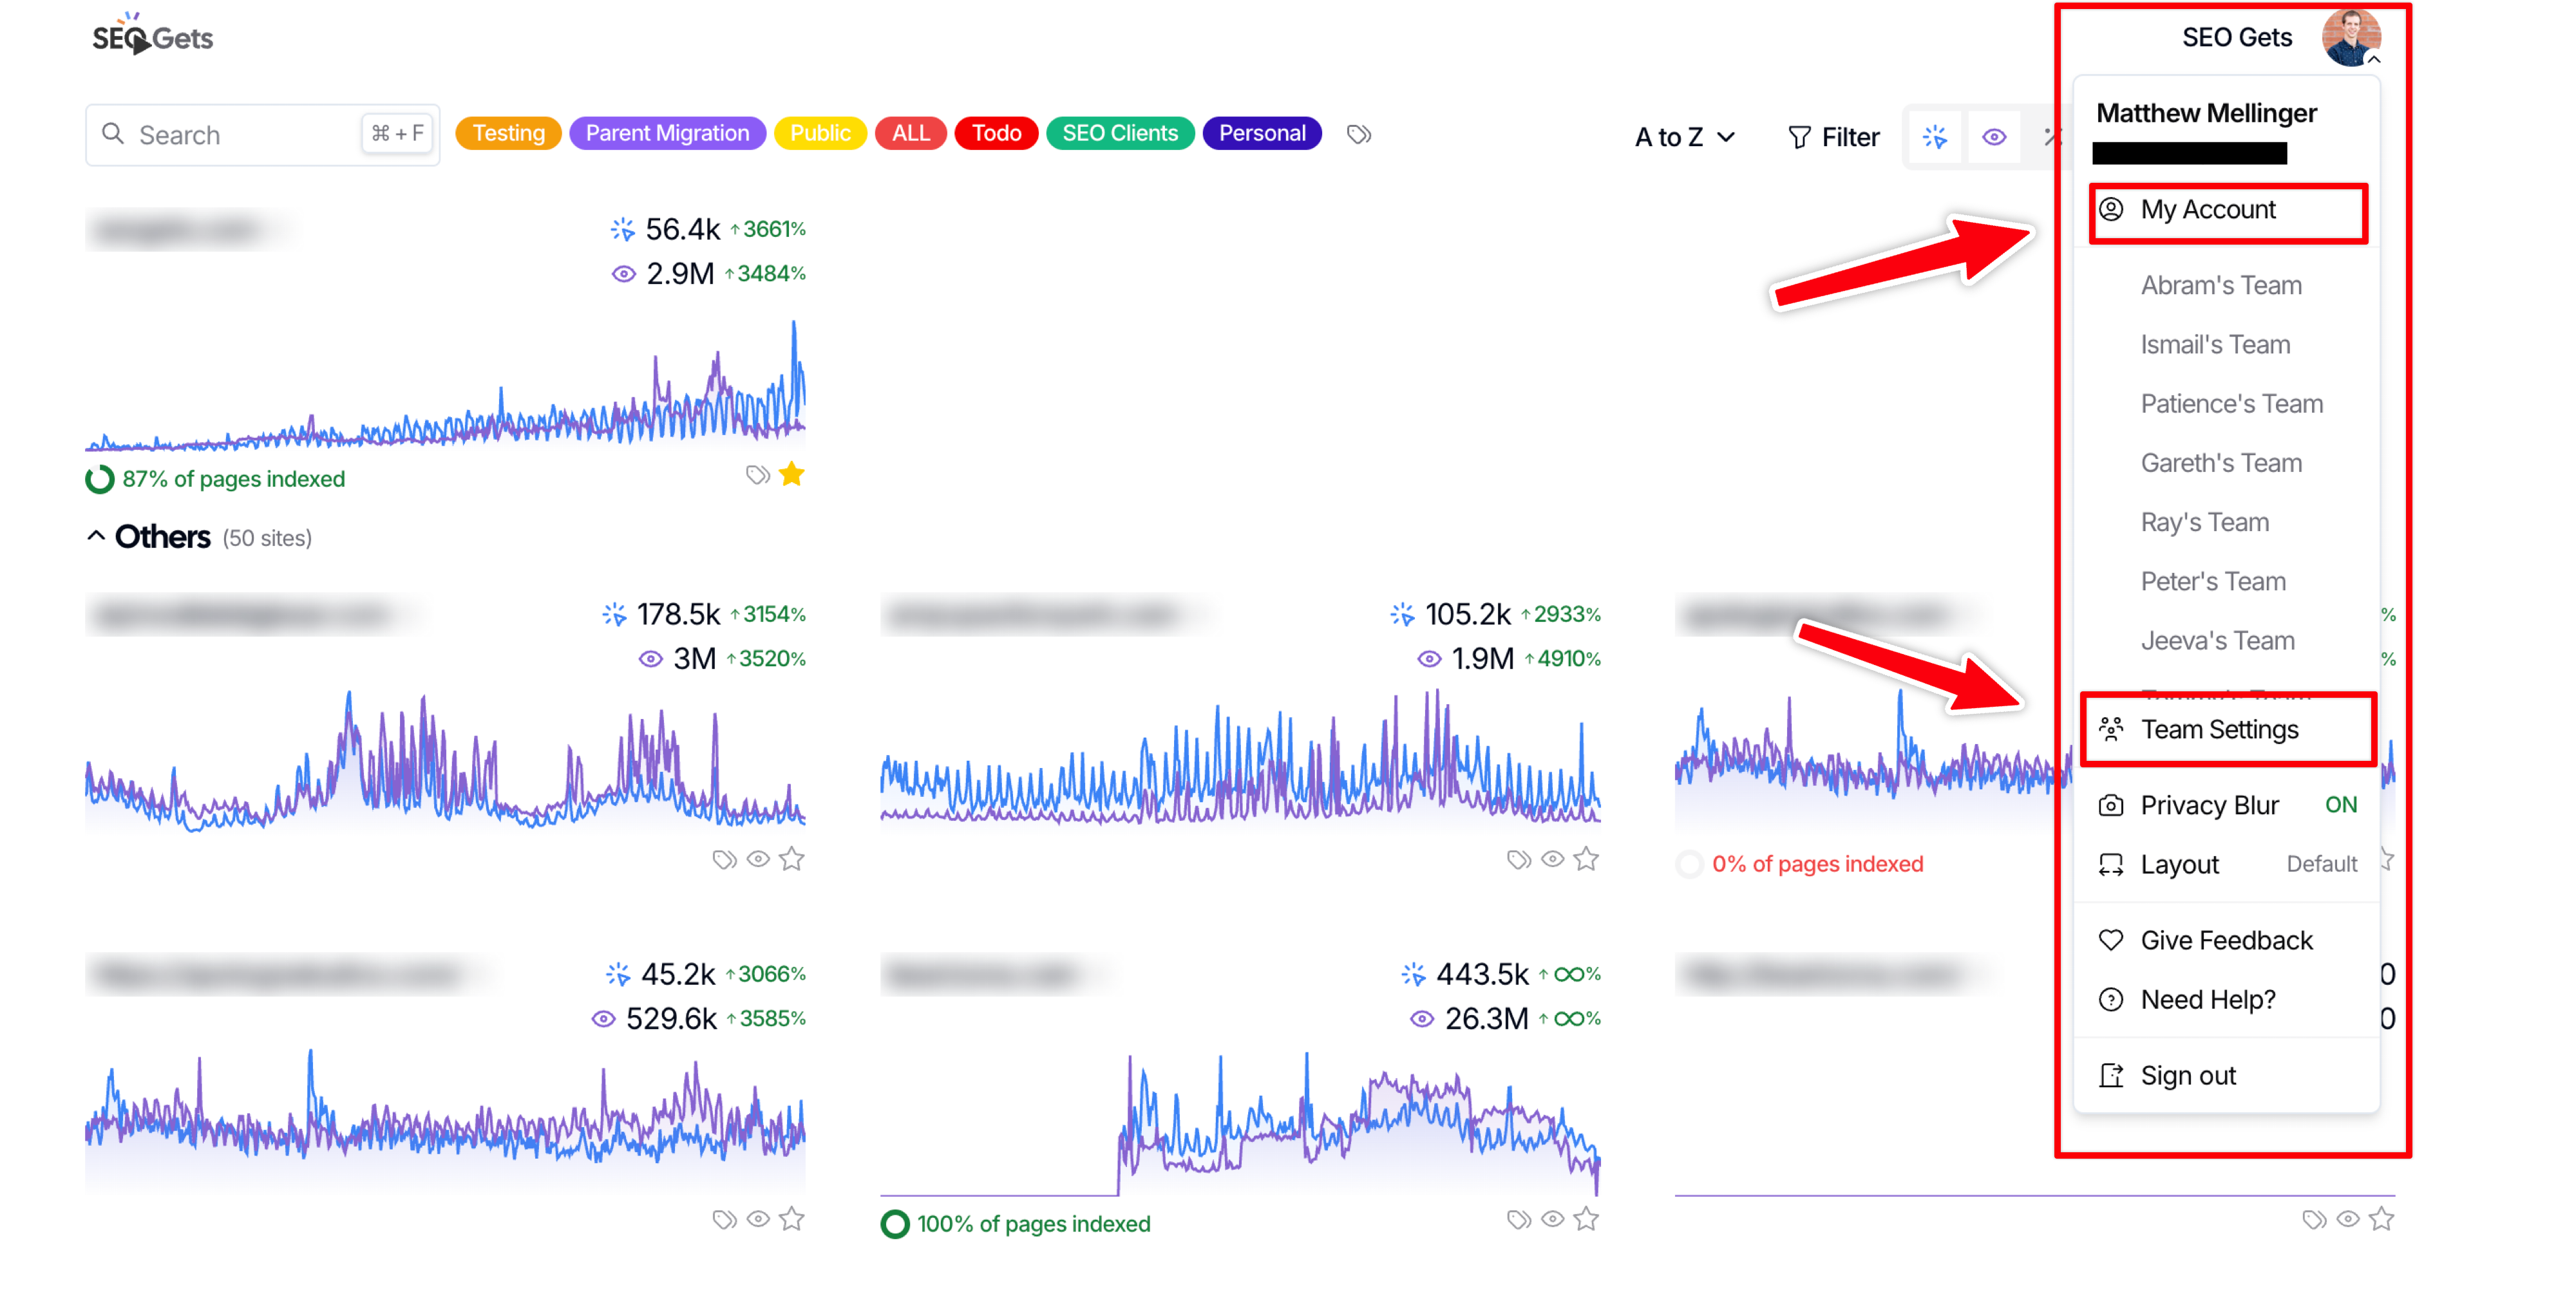This screenshot has height=1290, width=2576.
Task: Collapse the Others sites section
Action: click(x=96, y=537)
